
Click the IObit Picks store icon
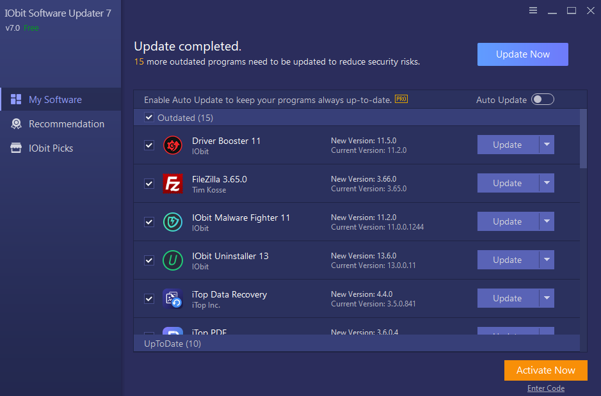coord(16,148)
